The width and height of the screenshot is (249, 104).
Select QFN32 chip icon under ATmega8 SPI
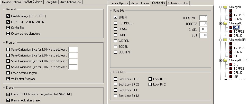tap(230, 52)
